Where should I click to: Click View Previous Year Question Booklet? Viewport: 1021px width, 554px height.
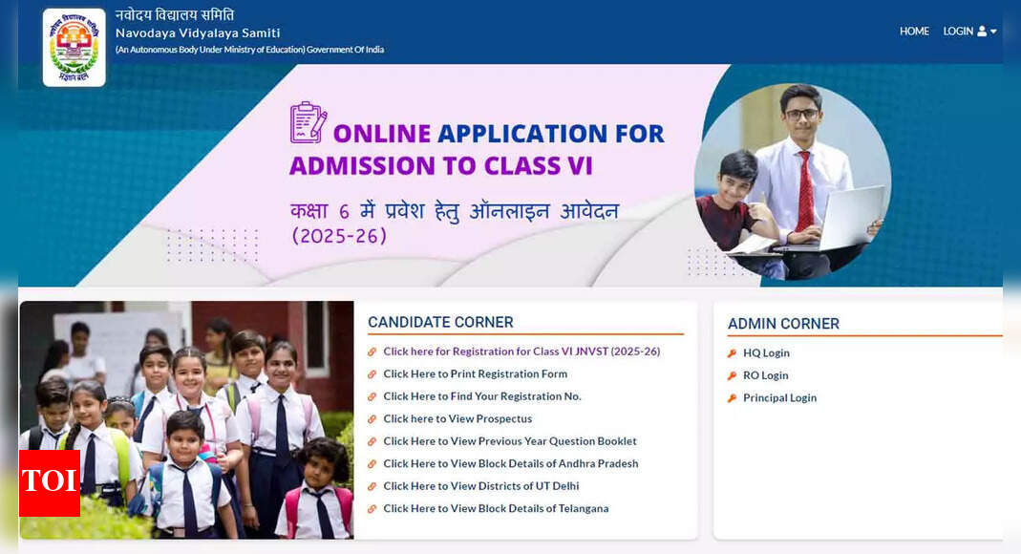[510, 441]
